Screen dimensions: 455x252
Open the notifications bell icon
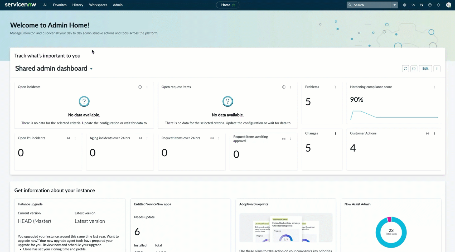click(438, 5)
